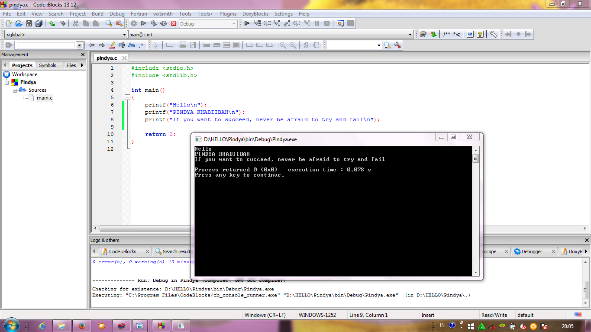Collapse the Sources folder node
Screen dimensions: 591x332
[15, 90]
